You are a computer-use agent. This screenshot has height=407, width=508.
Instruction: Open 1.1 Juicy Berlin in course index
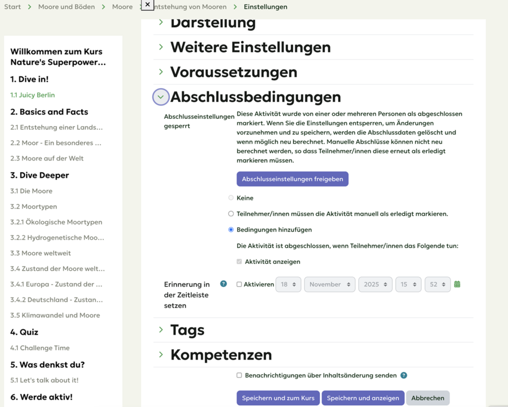click(33, 95)
